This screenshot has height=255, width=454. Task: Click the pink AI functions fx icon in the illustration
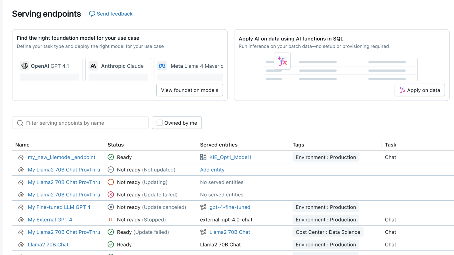tap(282, 61)
